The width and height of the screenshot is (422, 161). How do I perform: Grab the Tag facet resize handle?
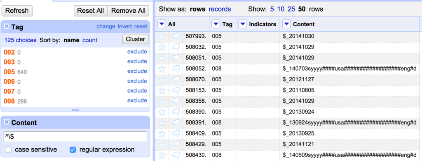[x=75, y=110]
